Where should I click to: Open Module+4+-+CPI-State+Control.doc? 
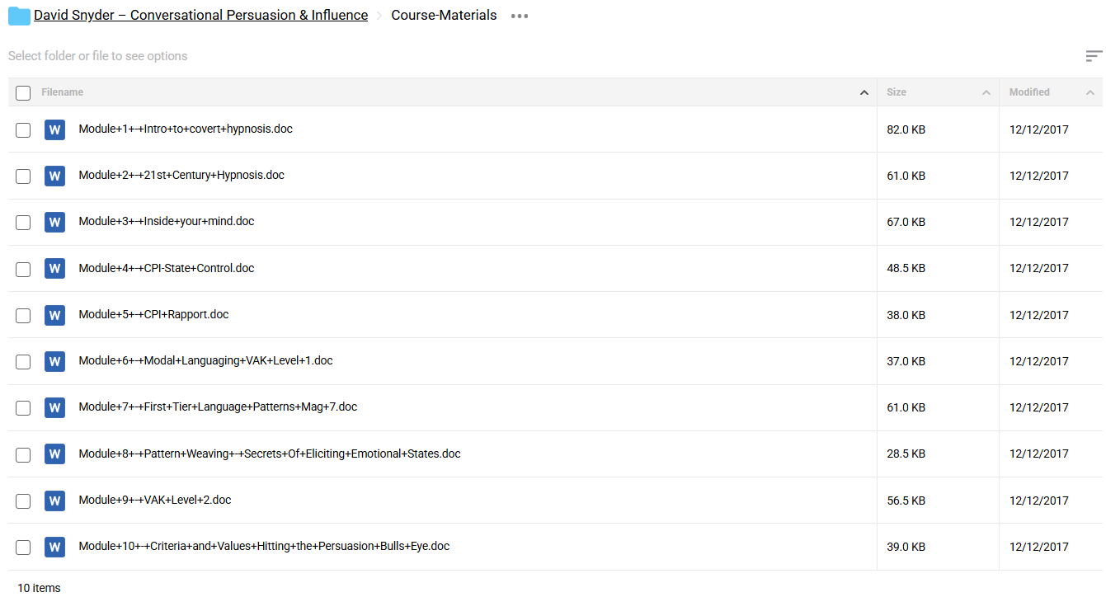(x=167, y=268)
